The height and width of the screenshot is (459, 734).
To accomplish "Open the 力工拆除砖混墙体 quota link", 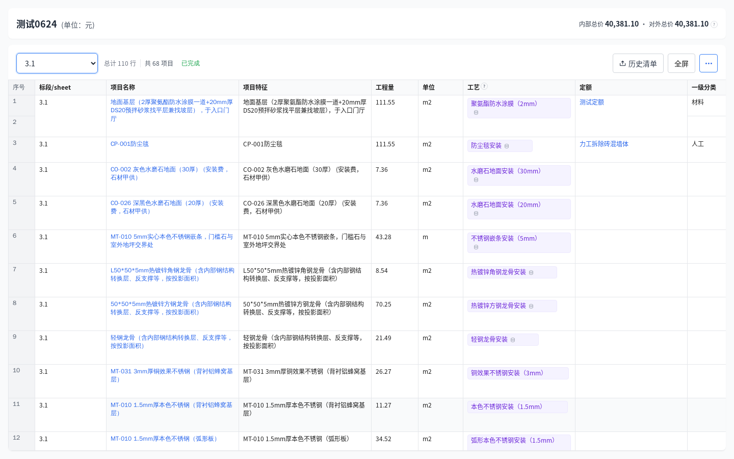I will tap(604, 144).
